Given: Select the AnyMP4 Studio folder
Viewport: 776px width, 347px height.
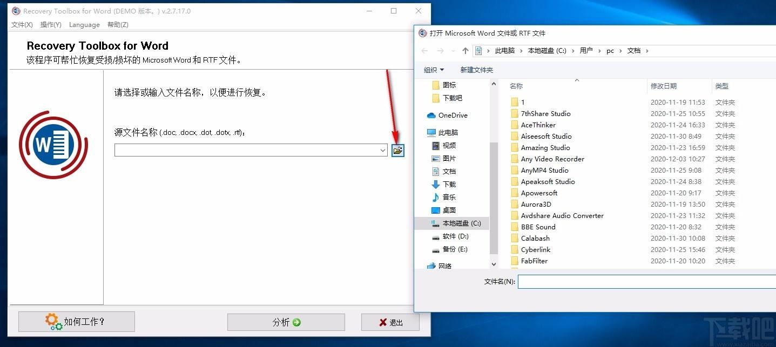Looking at the screenshot, I should [544, 171].
